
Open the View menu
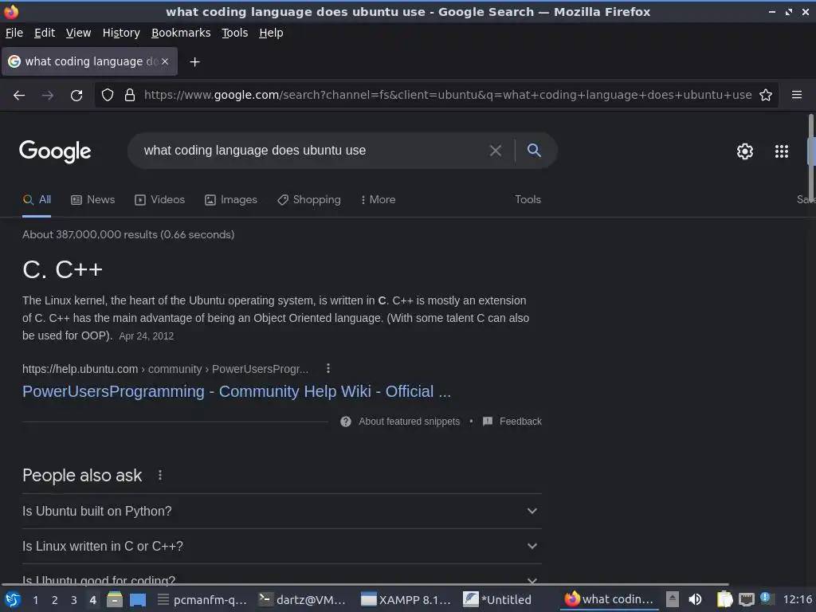pos(78,33)
